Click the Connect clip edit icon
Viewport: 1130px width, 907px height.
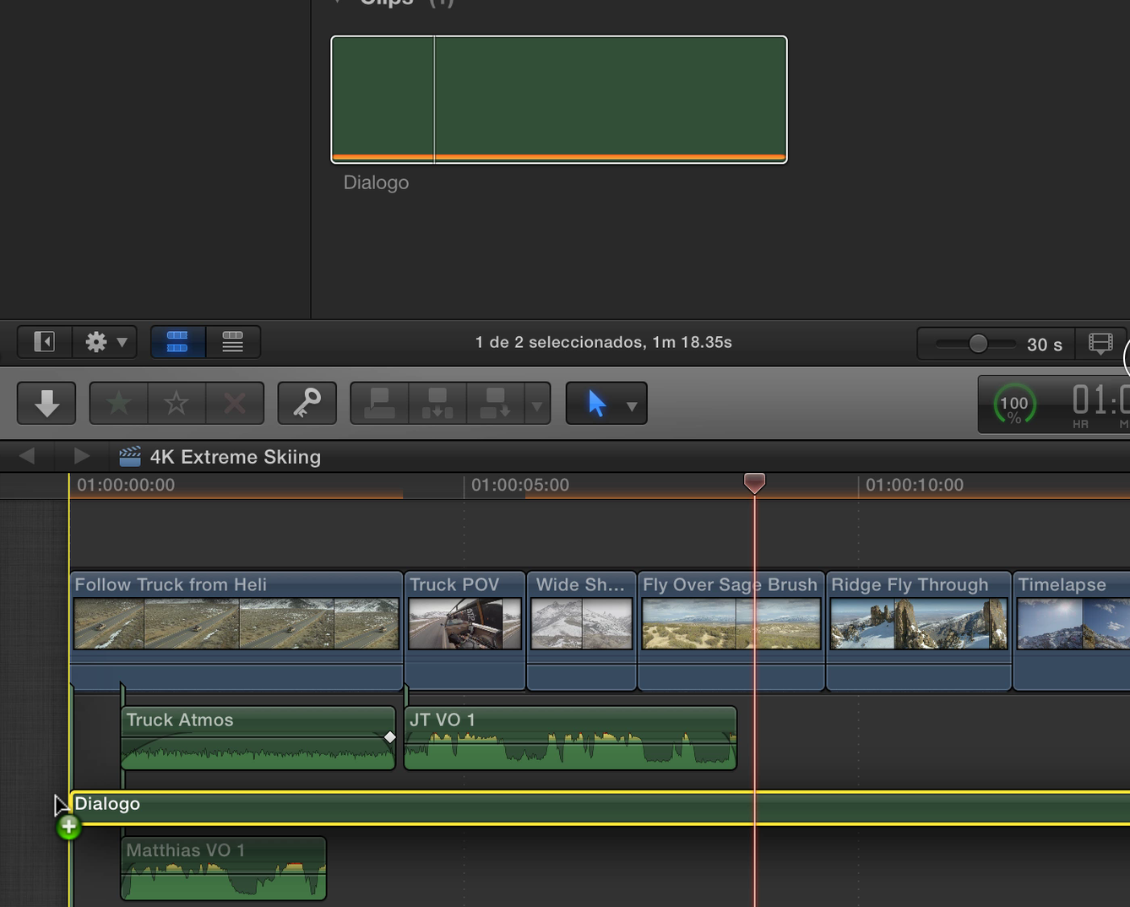(x=378, y=404)
